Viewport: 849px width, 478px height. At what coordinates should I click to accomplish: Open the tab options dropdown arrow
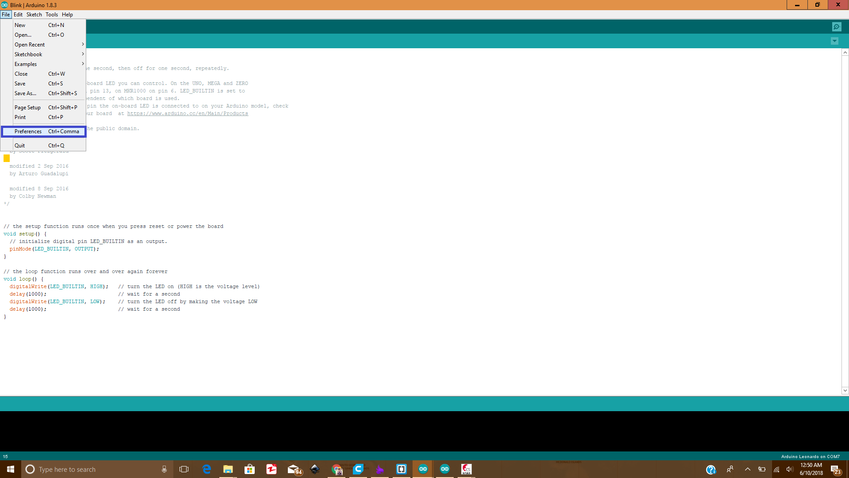tap(834, 41)
